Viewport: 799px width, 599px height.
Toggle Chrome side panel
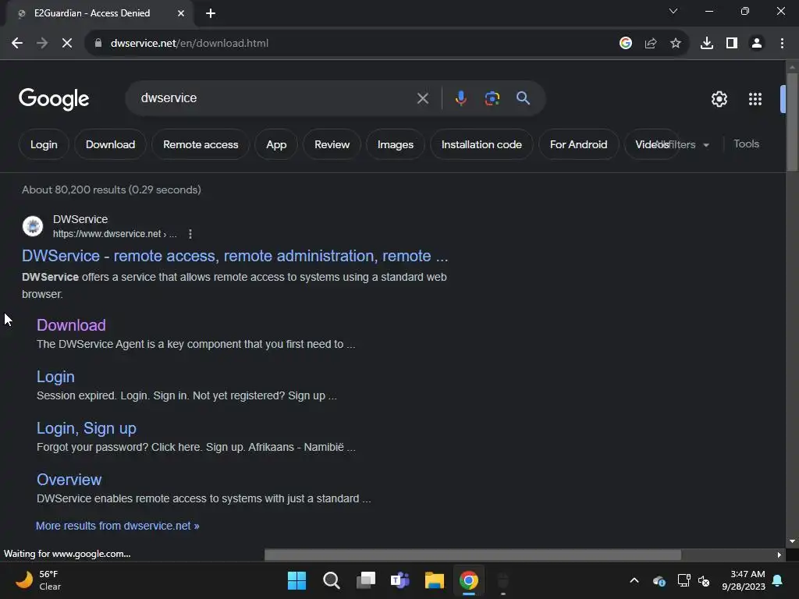click(732, 44)
